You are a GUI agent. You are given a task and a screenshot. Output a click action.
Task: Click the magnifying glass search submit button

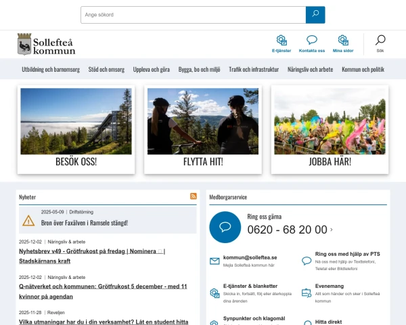pyautogui.click(x=315, y=15)
